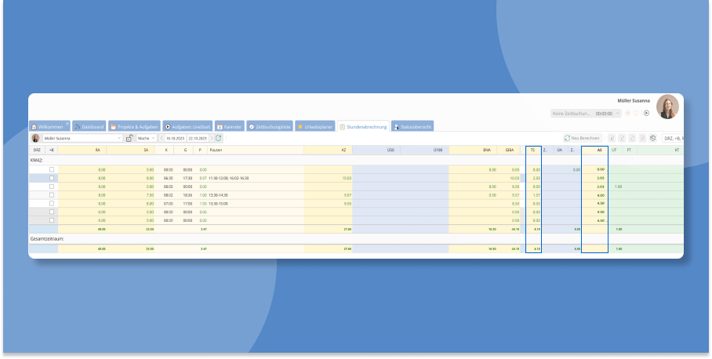Go to previous week with left arrow
The width and height of the screenshot is (712, 359).
(162, 138)
